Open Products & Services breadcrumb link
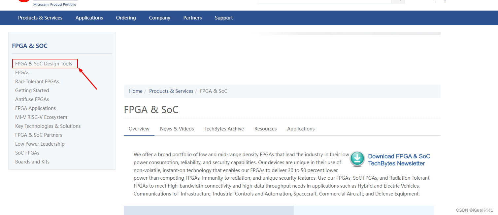 pos(171,91)
